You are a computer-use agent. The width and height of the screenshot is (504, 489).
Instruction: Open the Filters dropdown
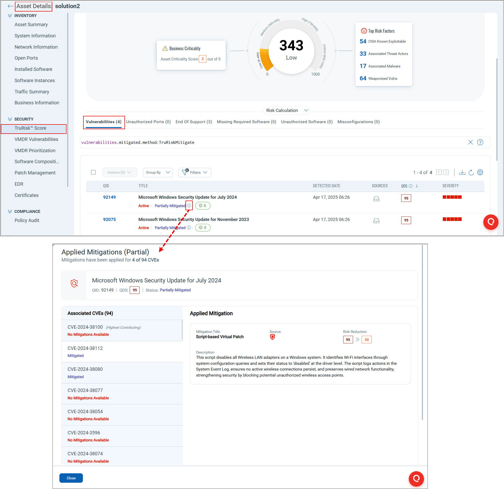click(x=195, y=172)
